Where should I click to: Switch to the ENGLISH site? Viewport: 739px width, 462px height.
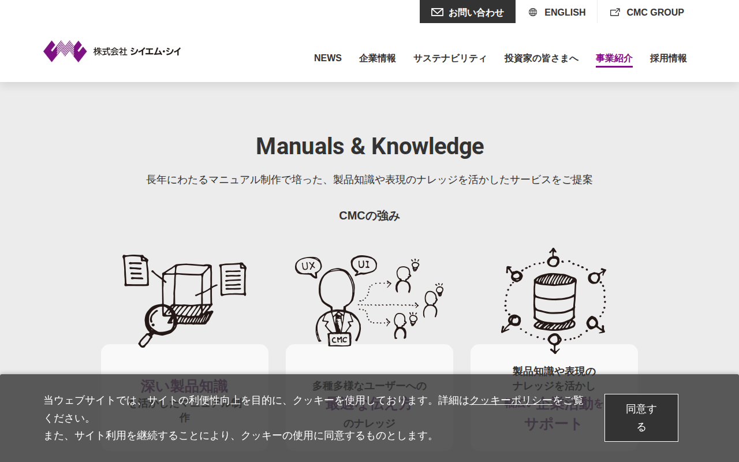pyautogui.click(x=557, y=12)
